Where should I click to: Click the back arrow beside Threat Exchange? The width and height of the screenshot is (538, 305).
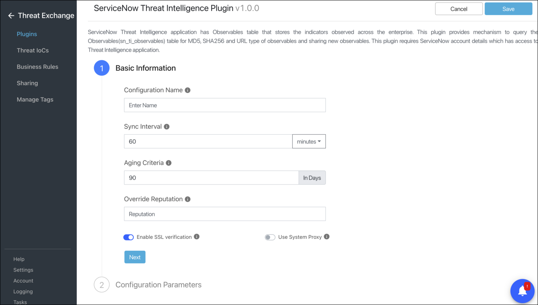click(11, 15)
